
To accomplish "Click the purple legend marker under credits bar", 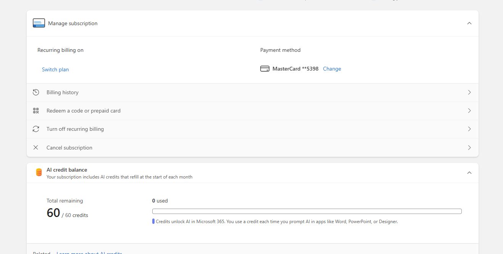I will pyautogui.click(x=153, y=222).
